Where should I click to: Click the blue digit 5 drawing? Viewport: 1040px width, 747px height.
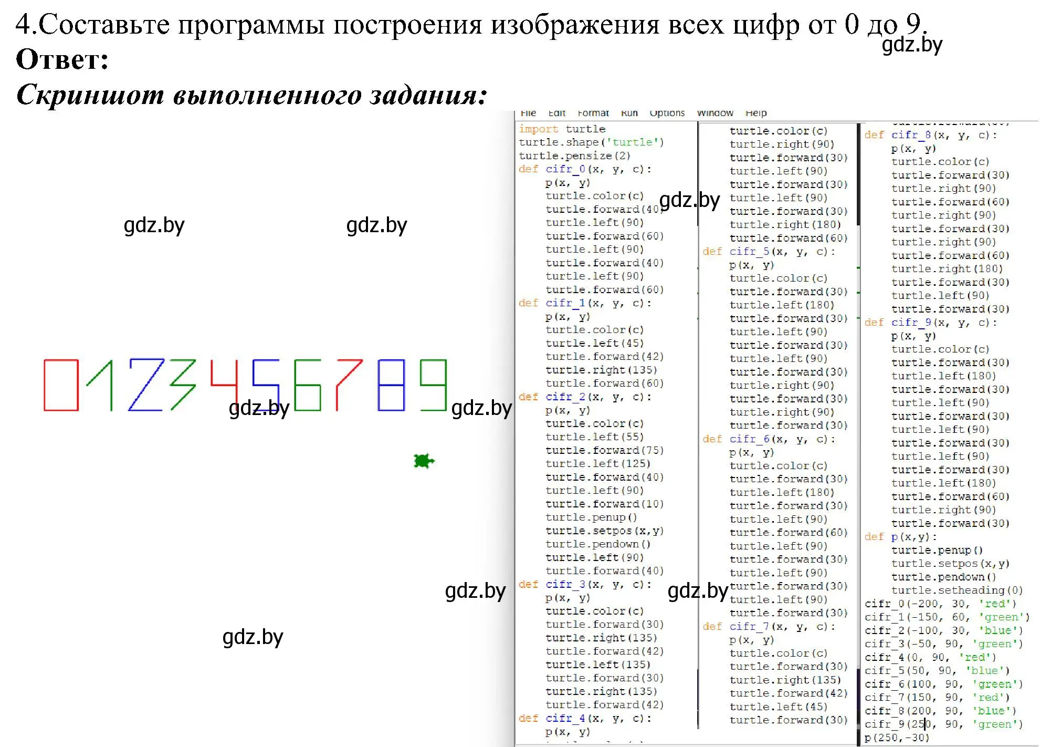click(x=266, y=385)
